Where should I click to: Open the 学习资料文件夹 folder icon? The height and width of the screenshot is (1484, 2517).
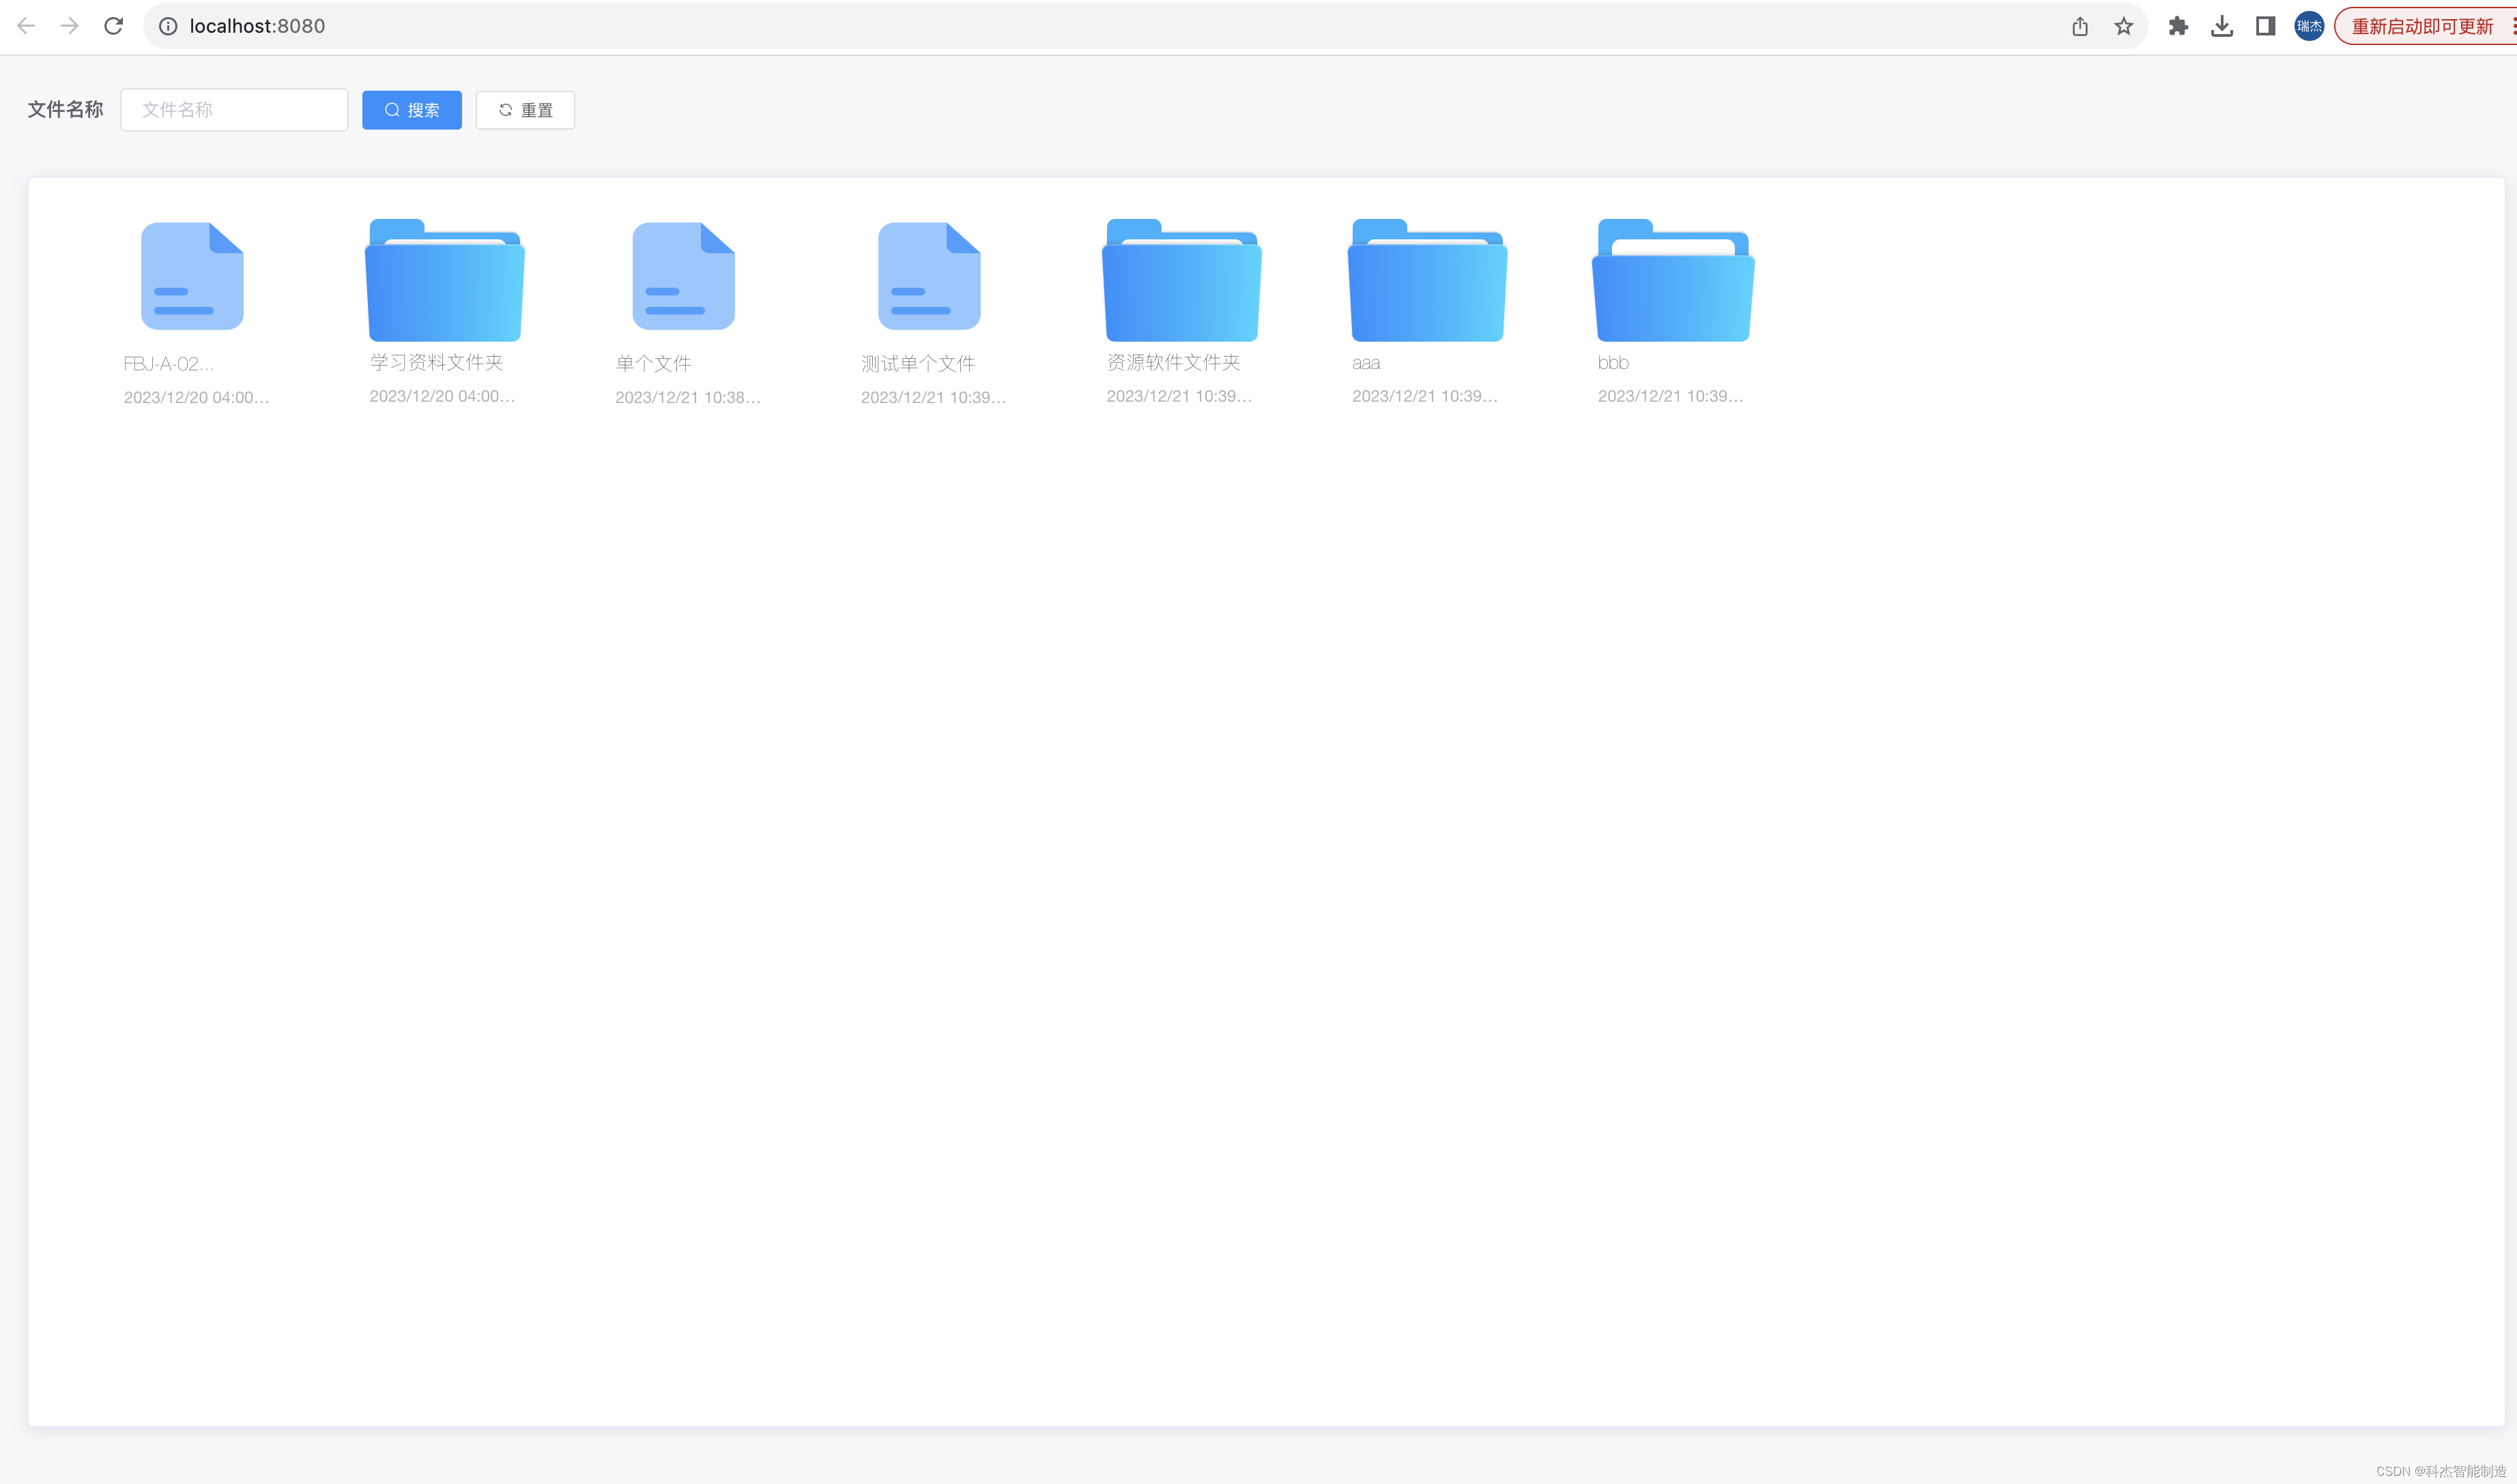(x=443, y=280)
